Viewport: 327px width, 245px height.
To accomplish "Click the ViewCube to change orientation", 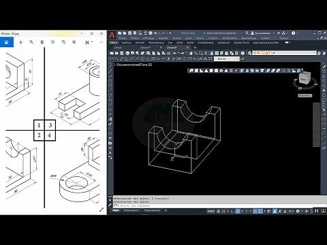I will pyautogui.click(x=305, y=78).
